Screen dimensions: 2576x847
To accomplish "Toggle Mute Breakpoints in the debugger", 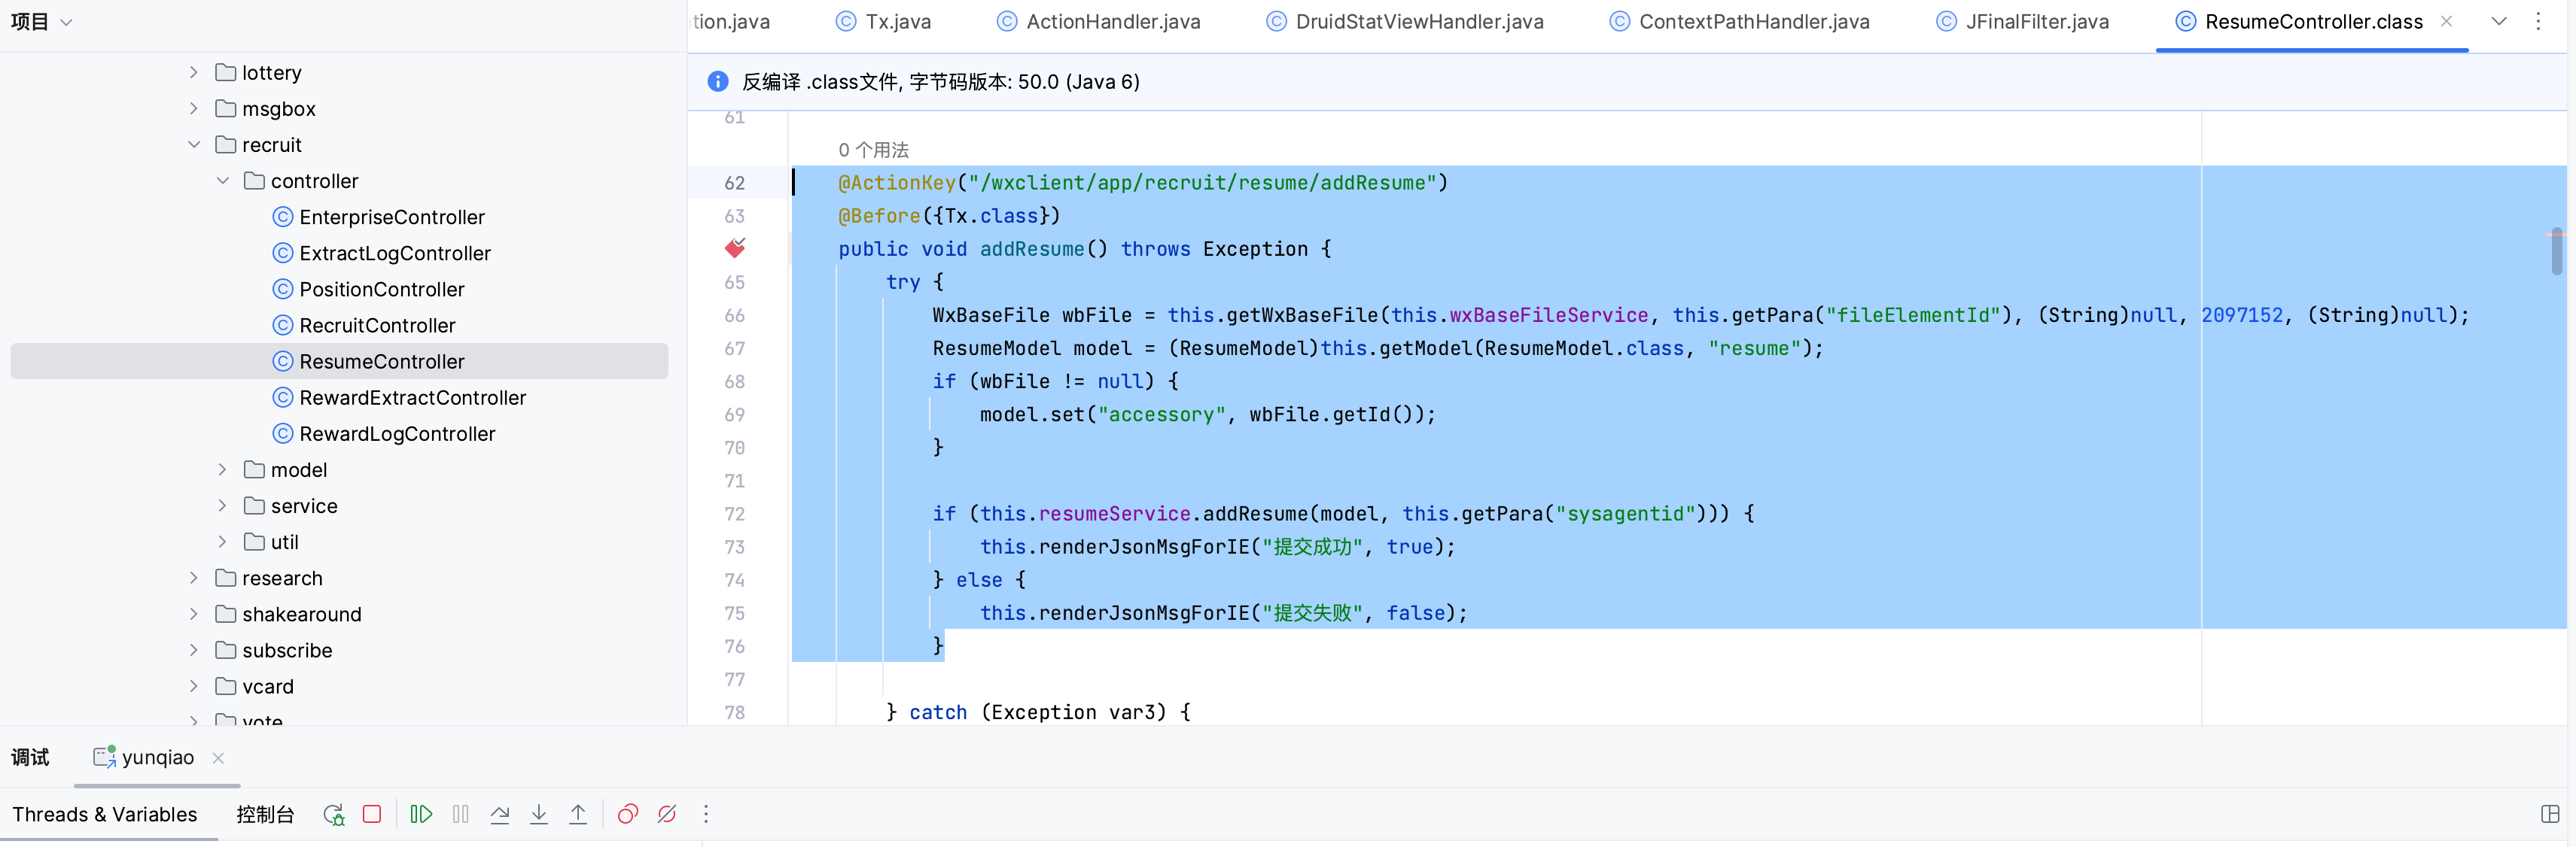I will click(667, 815).
